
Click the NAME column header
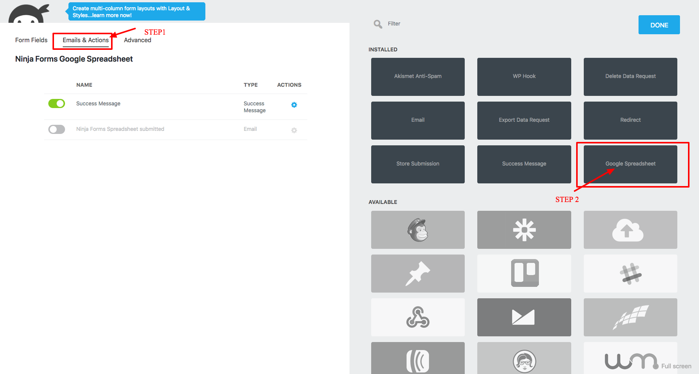click(x=84, y=85)
